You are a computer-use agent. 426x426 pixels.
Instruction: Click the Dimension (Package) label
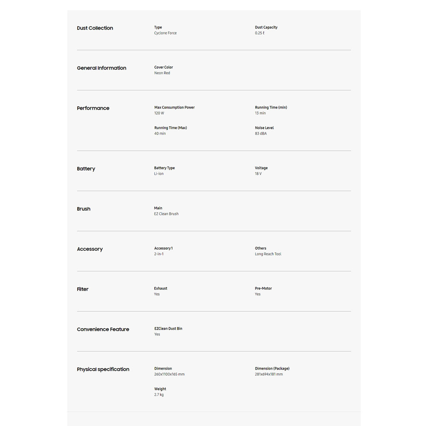tap(272, 368)
